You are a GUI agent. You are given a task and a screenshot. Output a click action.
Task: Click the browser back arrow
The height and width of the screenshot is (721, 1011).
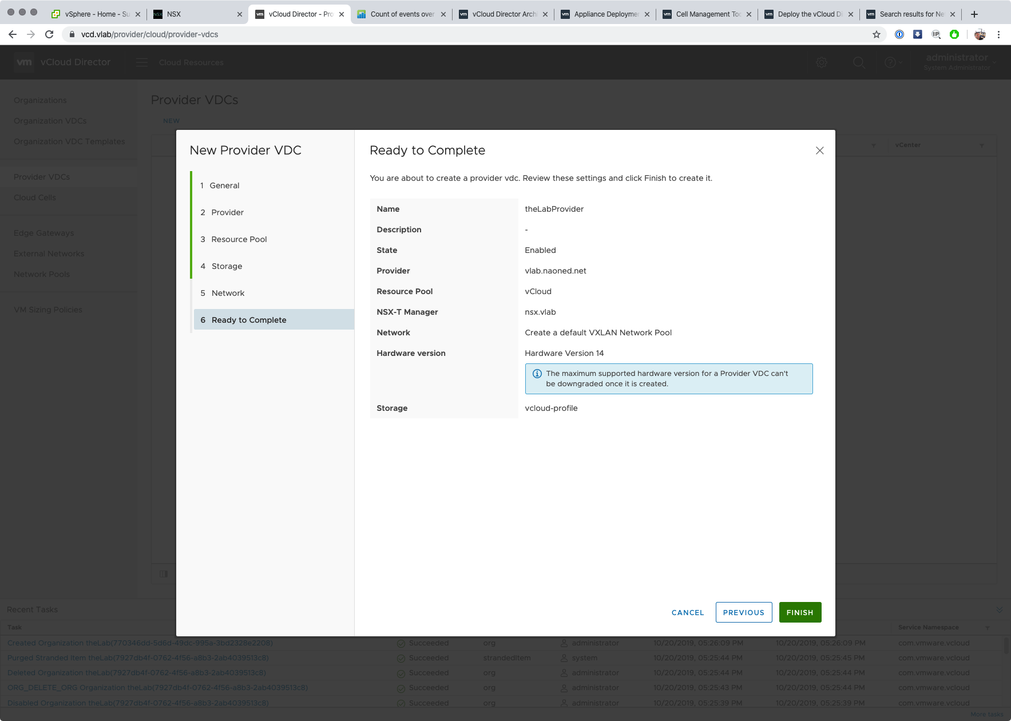pos(13,34)
